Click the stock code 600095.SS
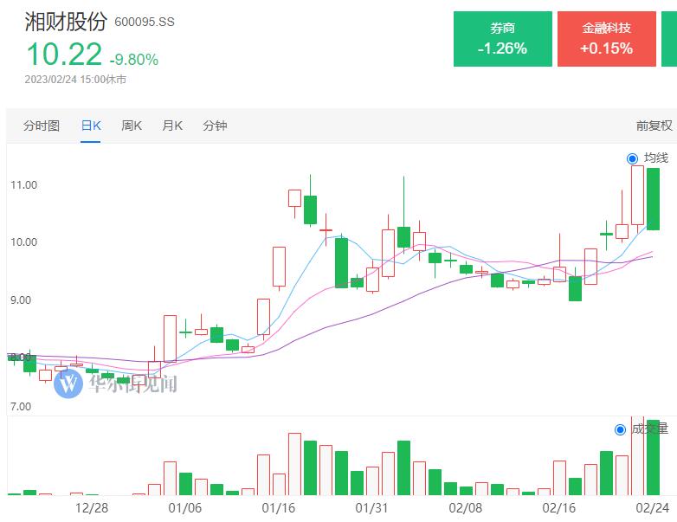Viewport: 677px width, 522px height. point(145,22)
